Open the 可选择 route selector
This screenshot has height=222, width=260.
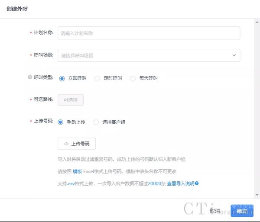(71, 100)
